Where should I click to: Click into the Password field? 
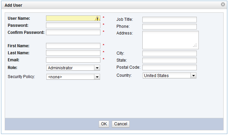[x=73, y=25]
